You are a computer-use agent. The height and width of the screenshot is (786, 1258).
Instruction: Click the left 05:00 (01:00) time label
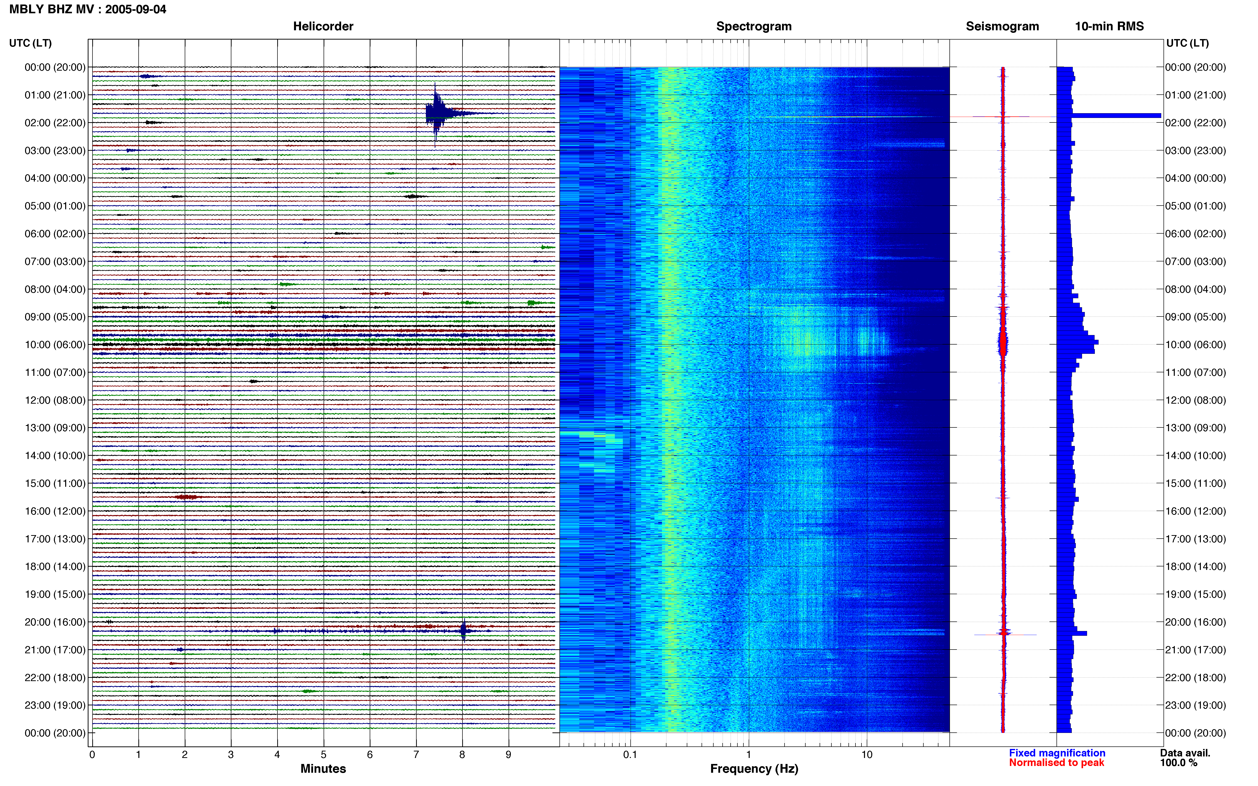(55, 206)
